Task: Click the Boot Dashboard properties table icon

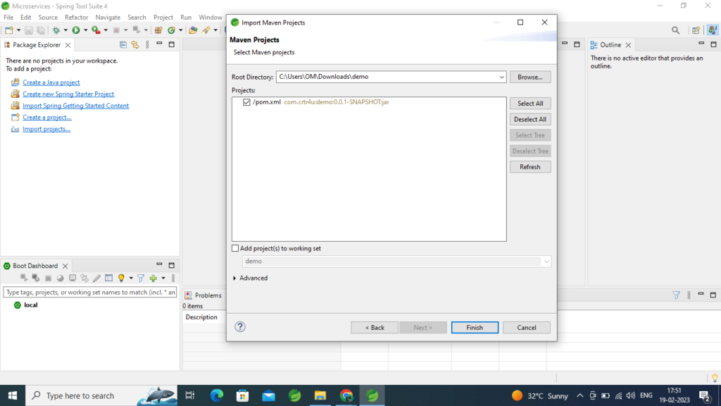Action: pyautogui.click(x=108, y=278)
